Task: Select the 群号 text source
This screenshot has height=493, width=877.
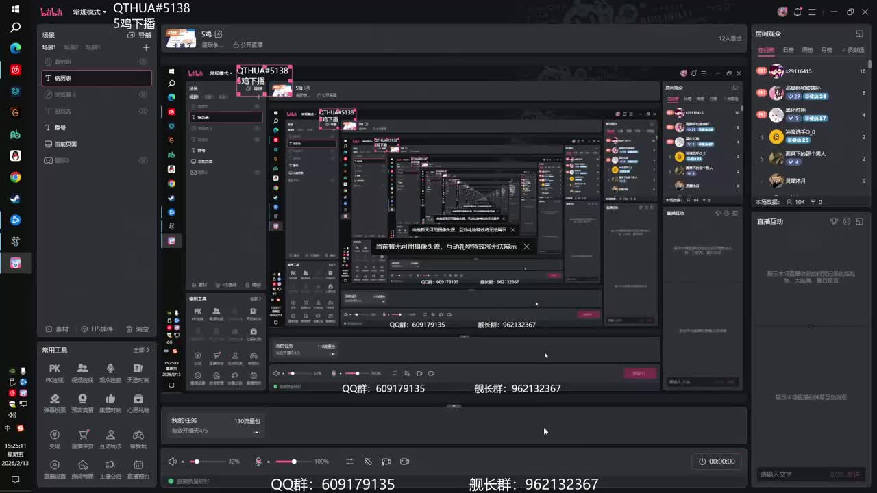Action: tap(97, 127)
